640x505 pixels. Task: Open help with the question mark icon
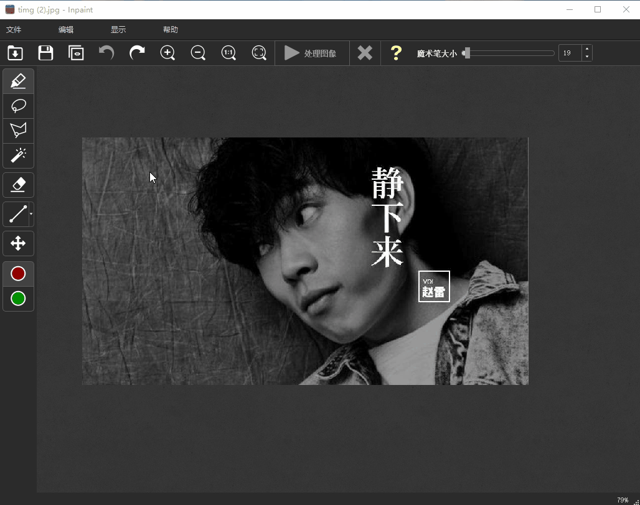tap(396, 53)
